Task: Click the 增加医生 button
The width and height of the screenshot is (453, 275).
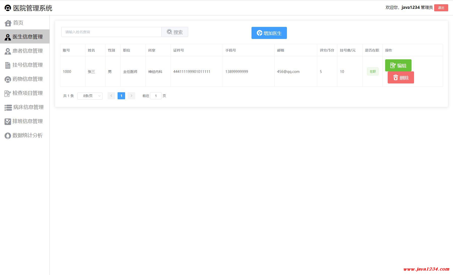Action: pos(269,33)
